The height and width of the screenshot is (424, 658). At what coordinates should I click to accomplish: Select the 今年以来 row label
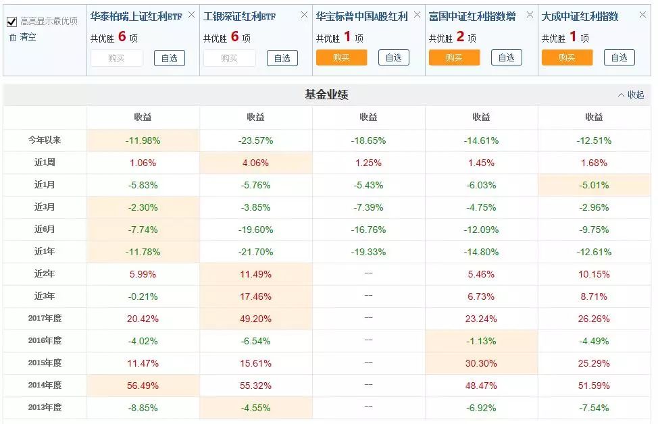pyautogui.click(x=45, y=140)
